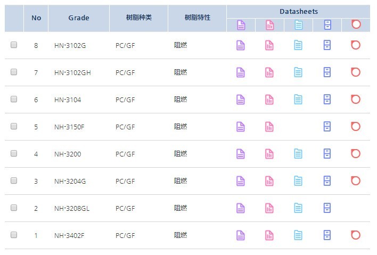The width and height of the screenshot is (377, 255).
Task: Click the Grade column header
Action: (79, 18)
